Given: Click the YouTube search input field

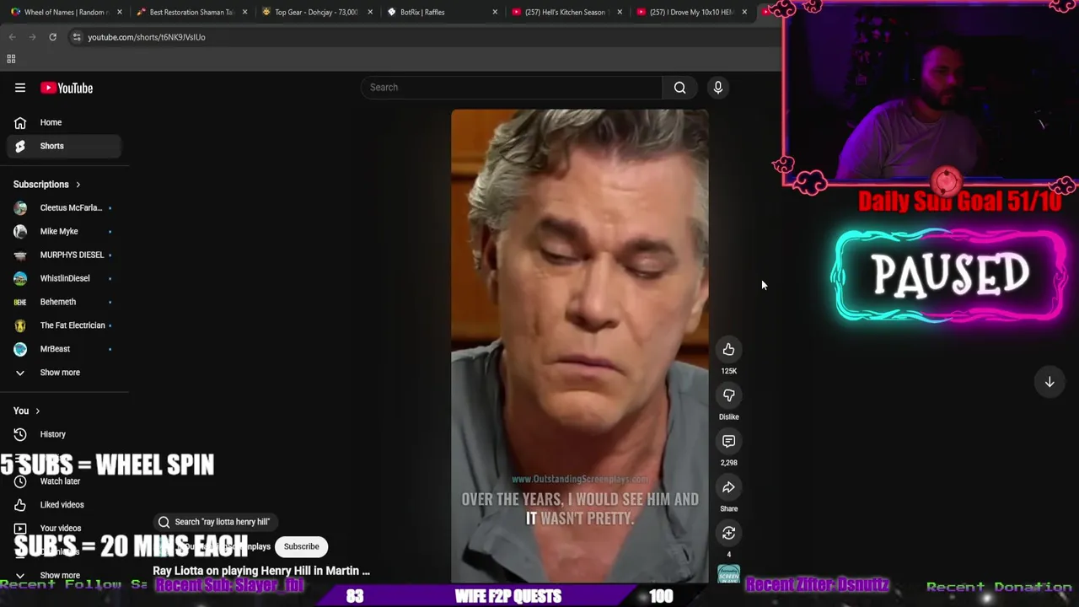Looking at the screenshot, I should pos(511,88).
